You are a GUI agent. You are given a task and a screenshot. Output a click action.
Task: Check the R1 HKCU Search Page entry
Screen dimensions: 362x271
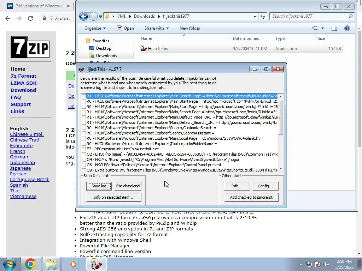tap(84, 96)
